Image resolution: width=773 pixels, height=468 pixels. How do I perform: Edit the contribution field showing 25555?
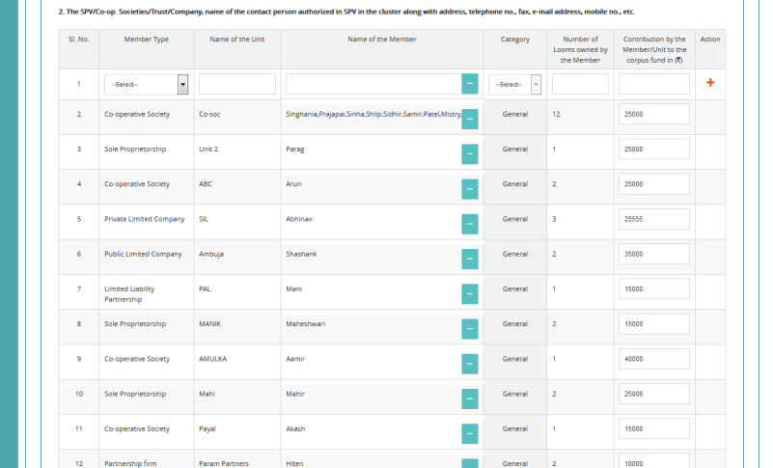[x=653, y=219]
